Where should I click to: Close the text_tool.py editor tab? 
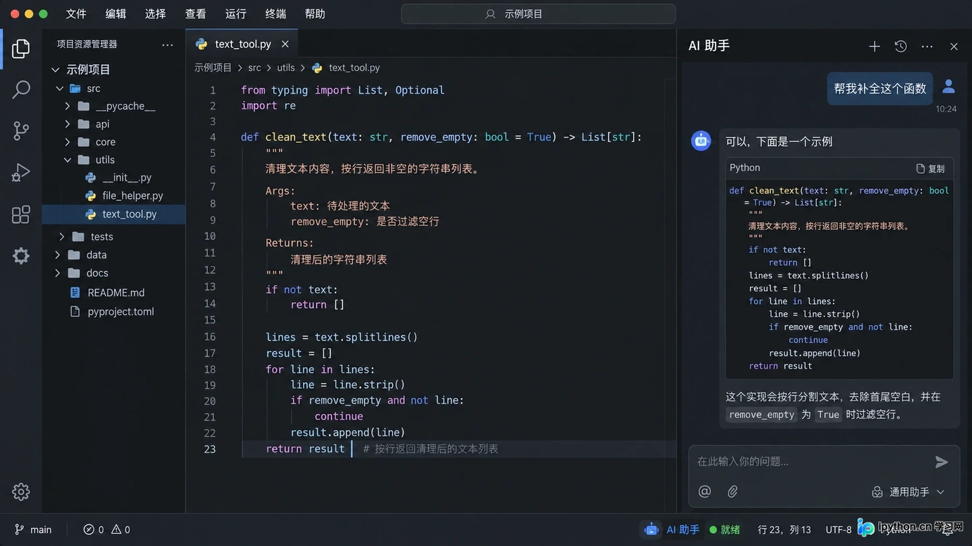pos(285,44)
